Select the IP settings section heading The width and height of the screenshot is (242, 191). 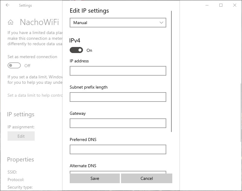21,114
